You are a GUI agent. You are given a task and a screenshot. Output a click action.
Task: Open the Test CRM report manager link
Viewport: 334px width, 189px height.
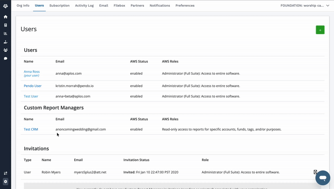[x=31, y=129]
